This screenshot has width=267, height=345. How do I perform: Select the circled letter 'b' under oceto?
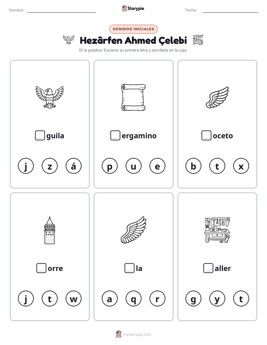[x=193, y=166]
